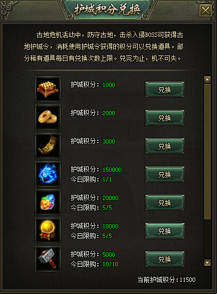Click the empty scrollbar track below thumb

coord(207,239)
